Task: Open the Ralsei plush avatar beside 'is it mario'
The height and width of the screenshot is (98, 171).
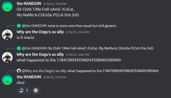Action: tap(7, 35)
